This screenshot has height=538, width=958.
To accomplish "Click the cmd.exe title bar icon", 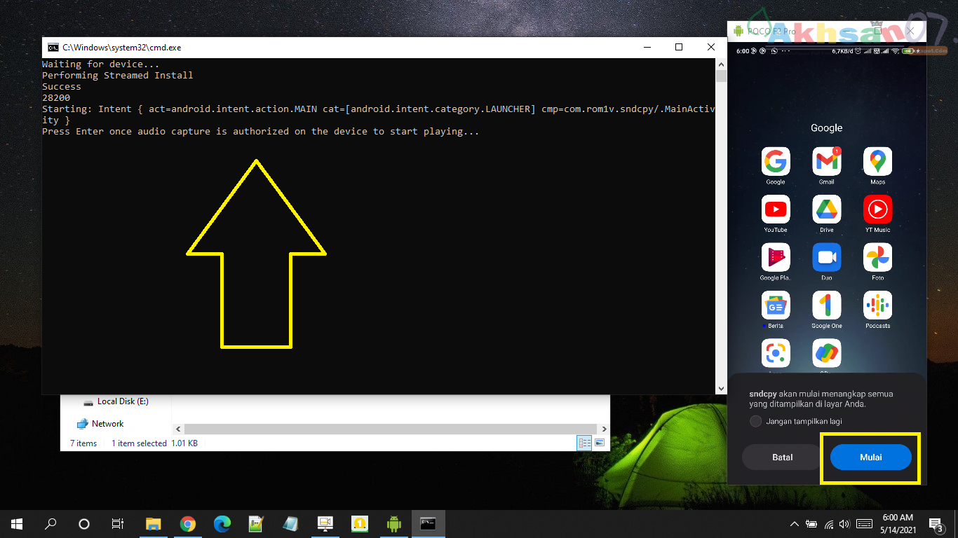I will pyautogui.click(x=53, y=47).
